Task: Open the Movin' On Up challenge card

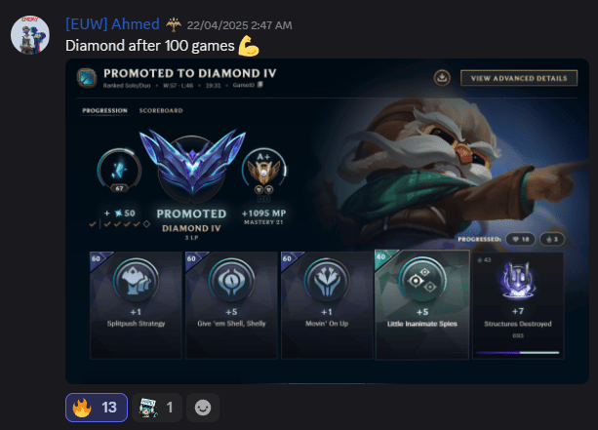Action: [327, 305]
